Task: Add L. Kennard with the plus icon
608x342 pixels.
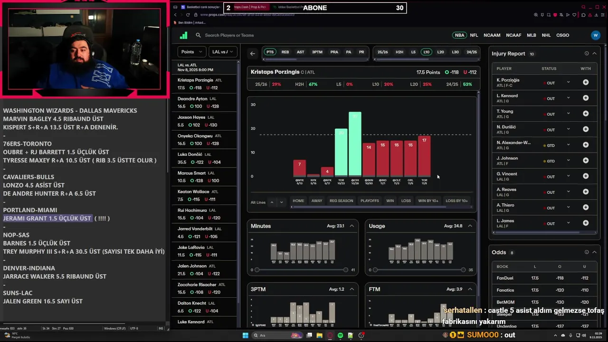Action: tap(586, 98)
